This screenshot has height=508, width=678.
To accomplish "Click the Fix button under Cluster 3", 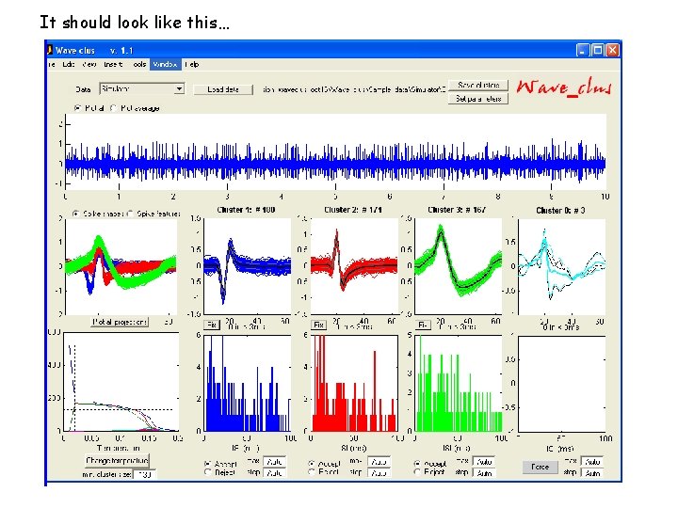I will coord(423,325).
